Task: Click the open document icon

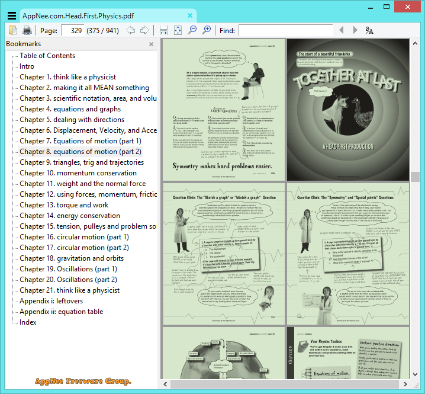Action: (13, 30)
